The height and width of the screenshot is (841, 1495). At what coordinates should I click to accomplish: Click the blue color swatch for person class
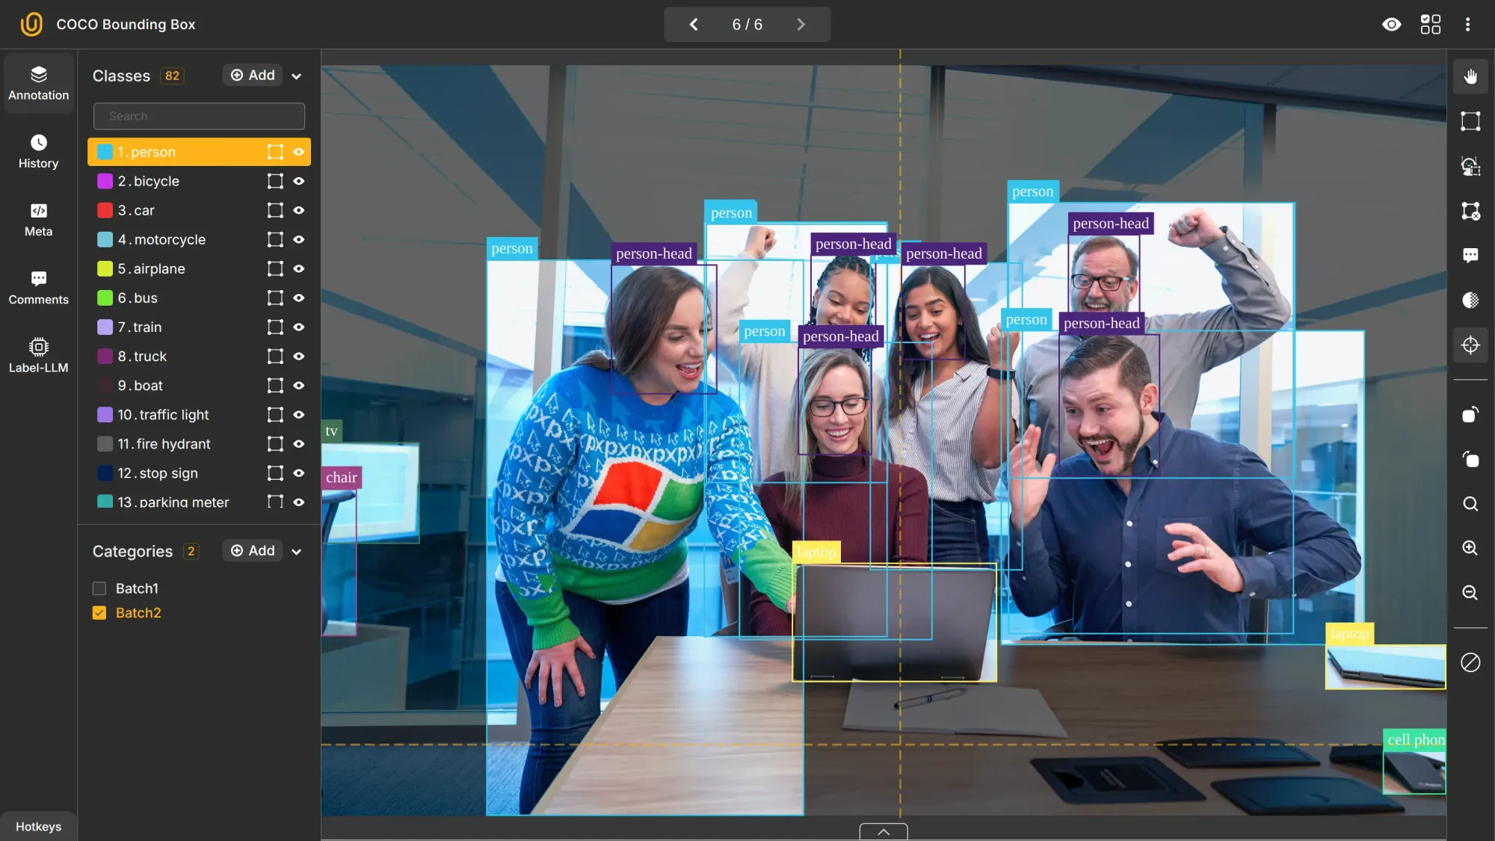[x=105, y=152]
